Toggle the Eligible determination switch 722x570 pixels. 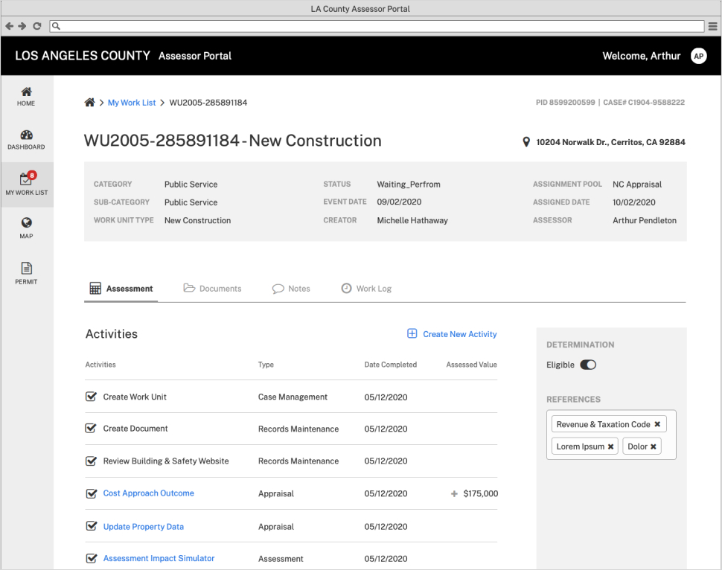coord(588,365)
